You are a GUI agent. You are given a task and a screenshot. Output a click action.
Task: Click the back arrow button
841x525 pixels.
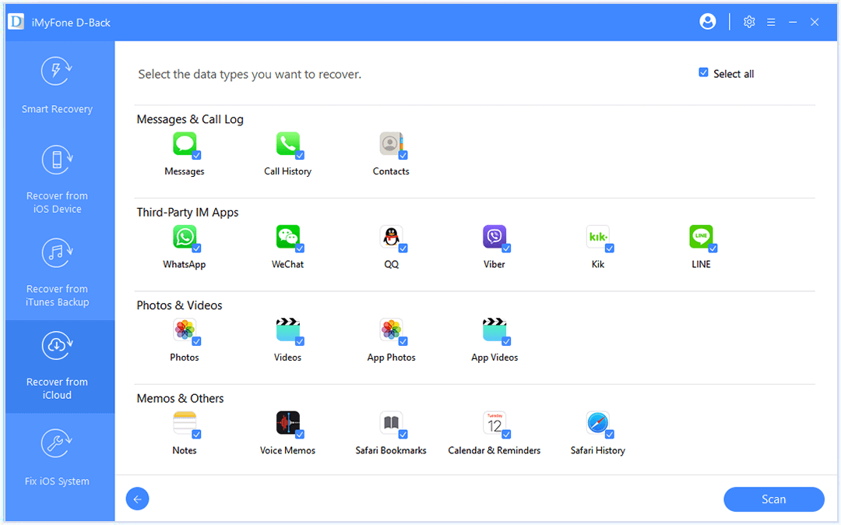(137, 499)
